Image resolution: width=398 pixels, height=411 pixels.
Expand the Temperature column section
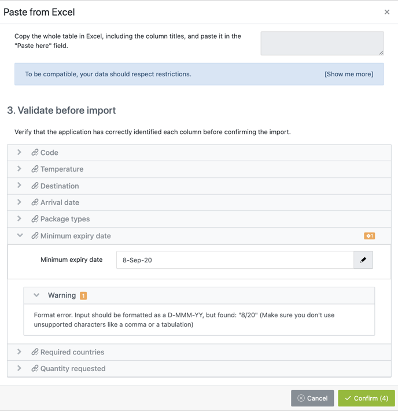point(20,169)
